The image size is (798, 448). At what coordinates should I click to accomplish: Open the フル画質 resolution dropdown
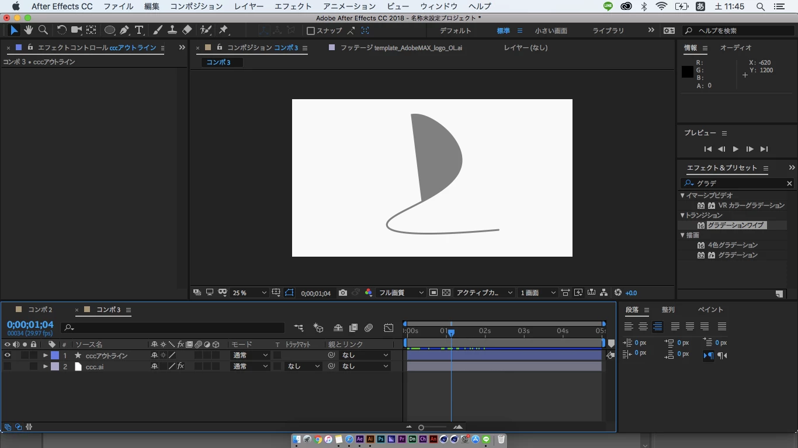click(401, 293)
